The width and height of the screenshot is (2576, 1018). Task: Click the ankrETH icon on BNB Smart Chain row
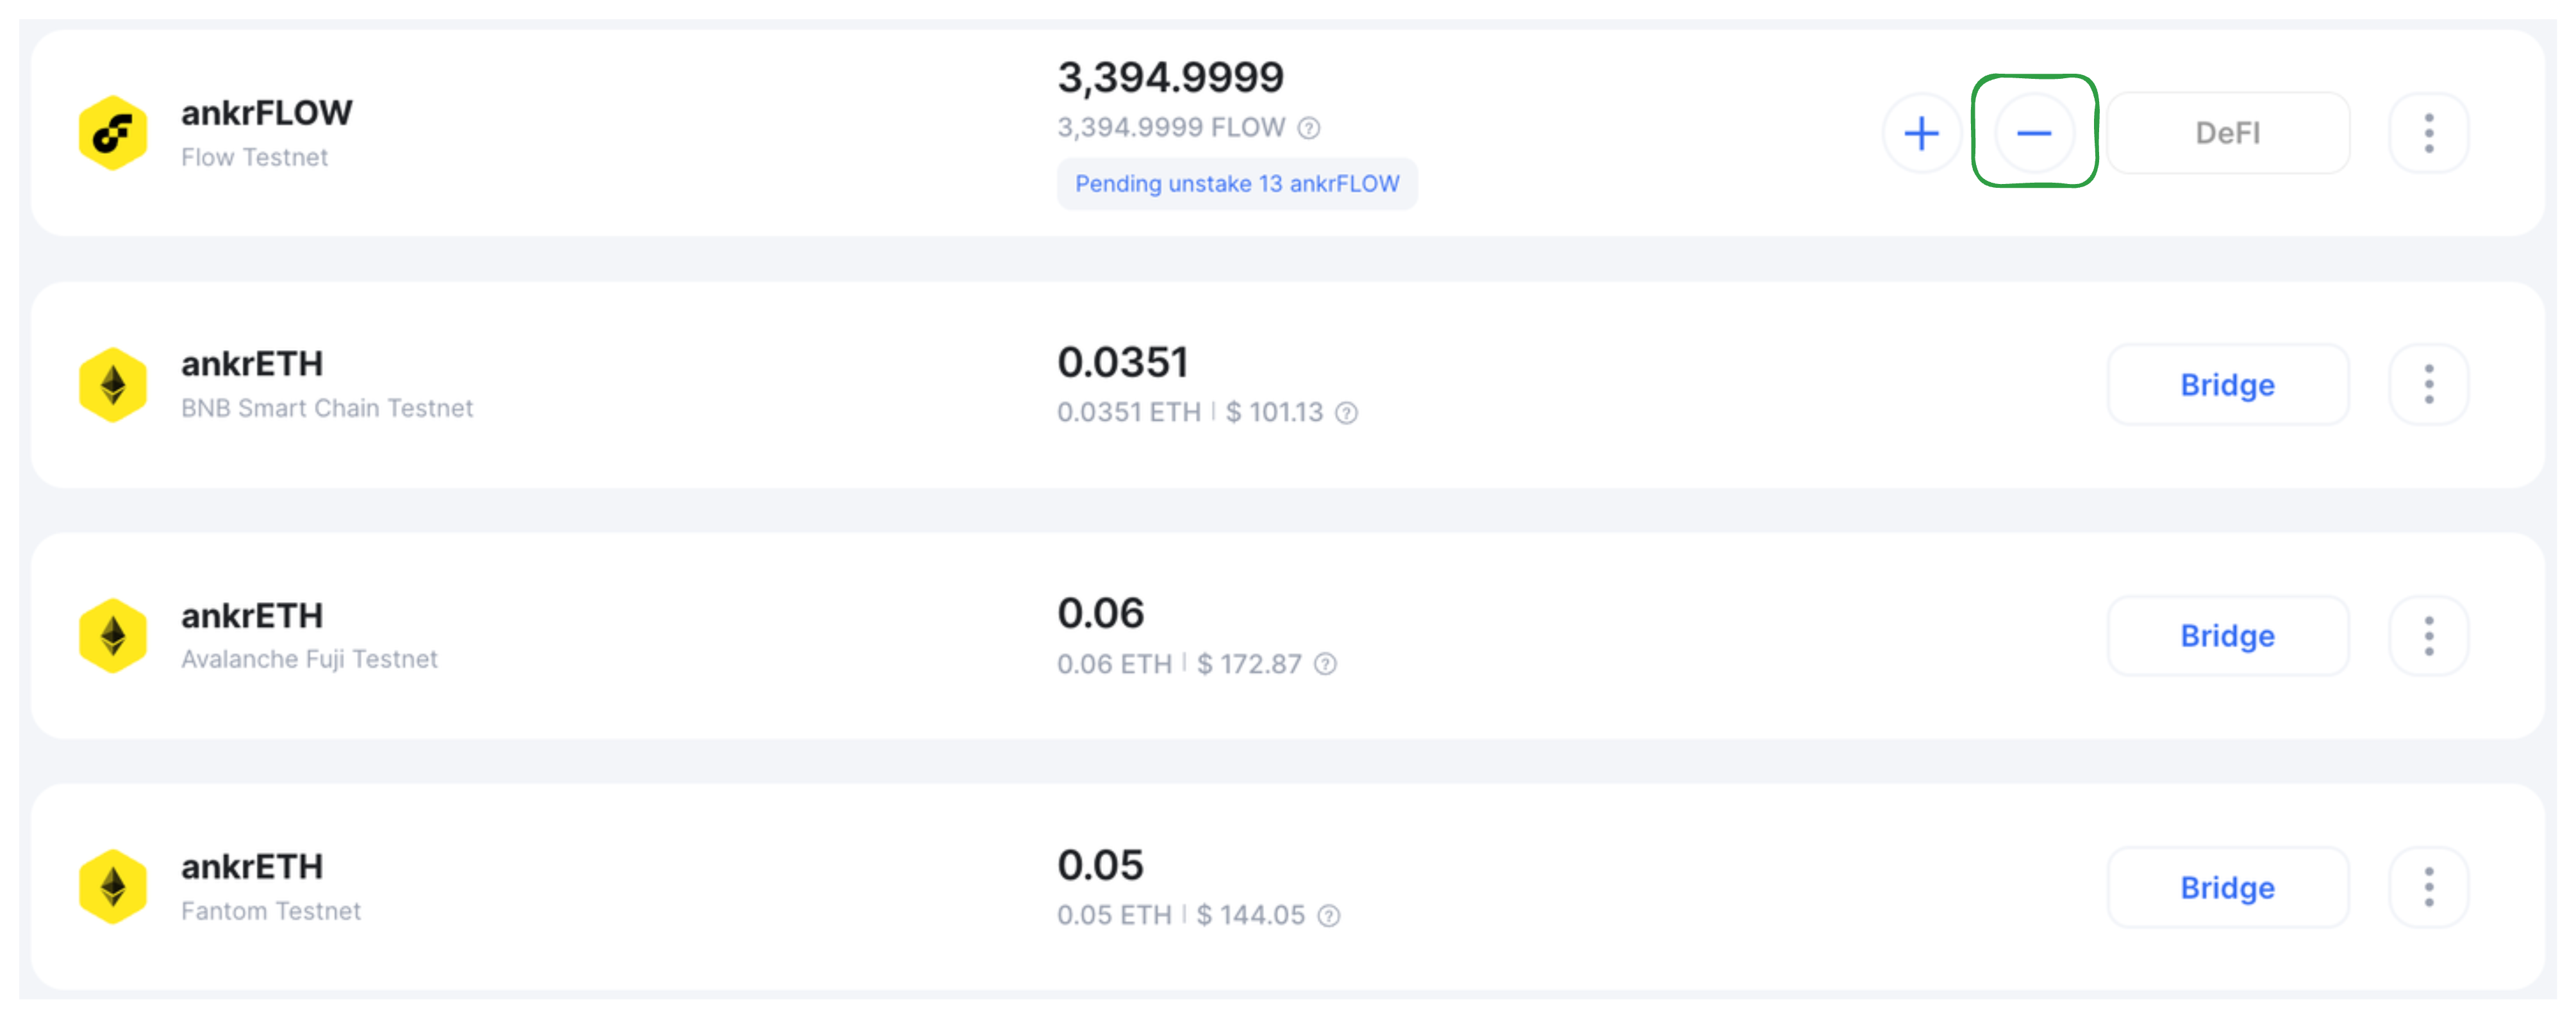click(x=113, y=385)
